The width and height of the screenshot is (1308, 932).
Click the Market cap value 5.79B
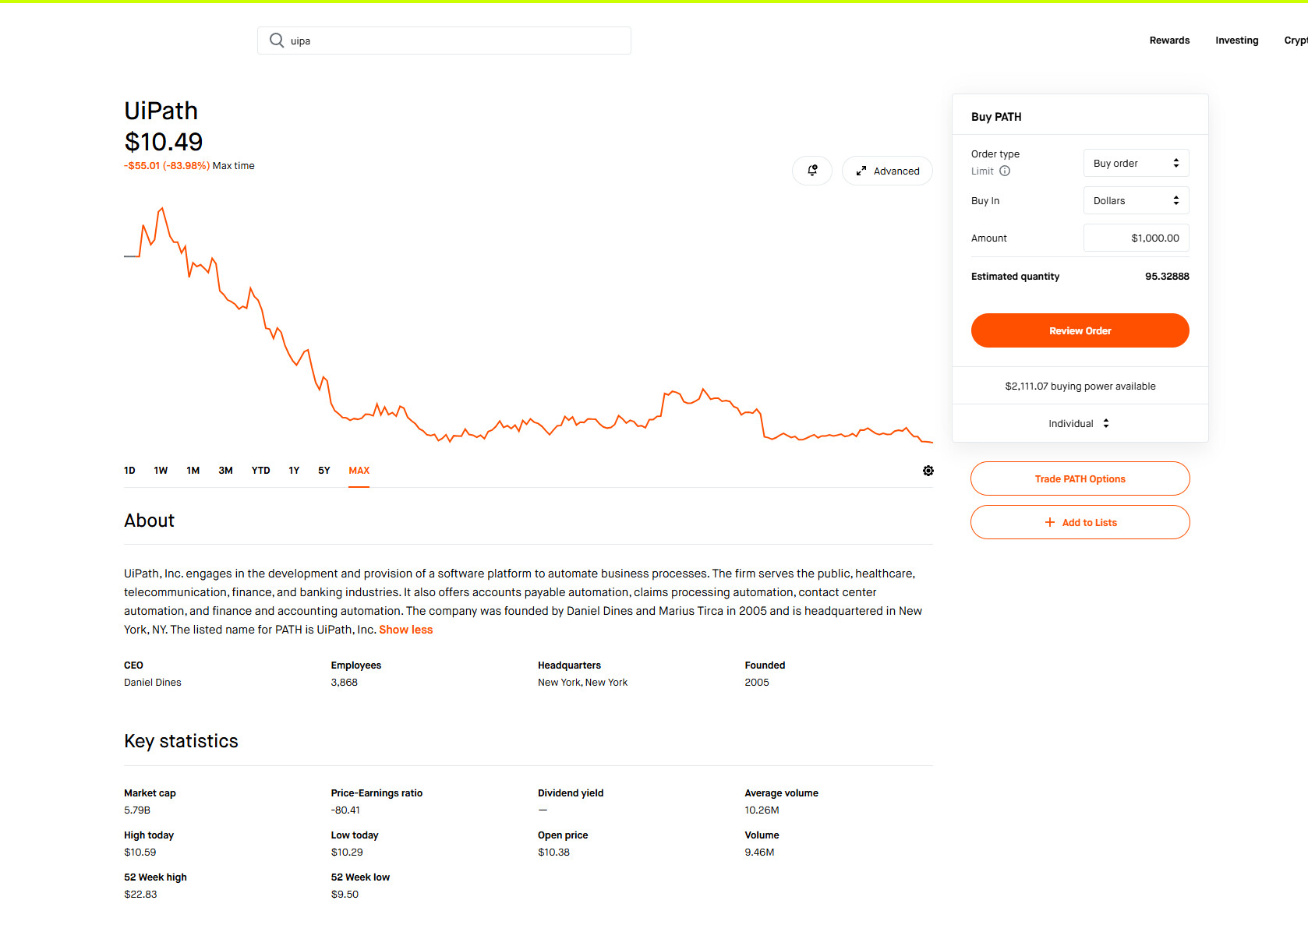tap(137, 810)
